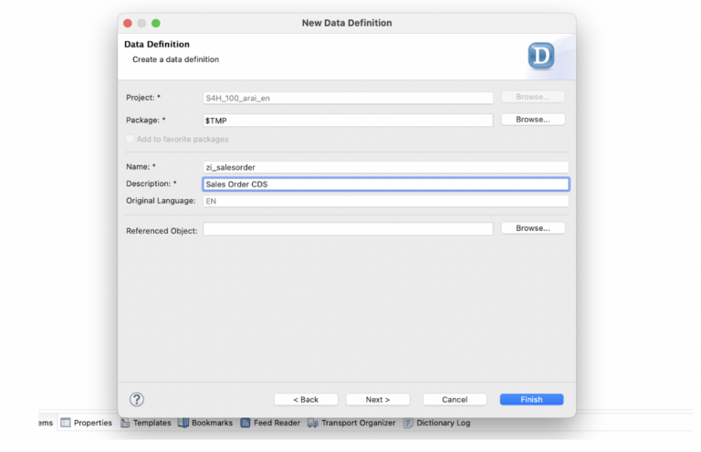Focus the Referenced Object text field
Image resolution: width=701 pixels, height=452 pixels.
(348, 229)
